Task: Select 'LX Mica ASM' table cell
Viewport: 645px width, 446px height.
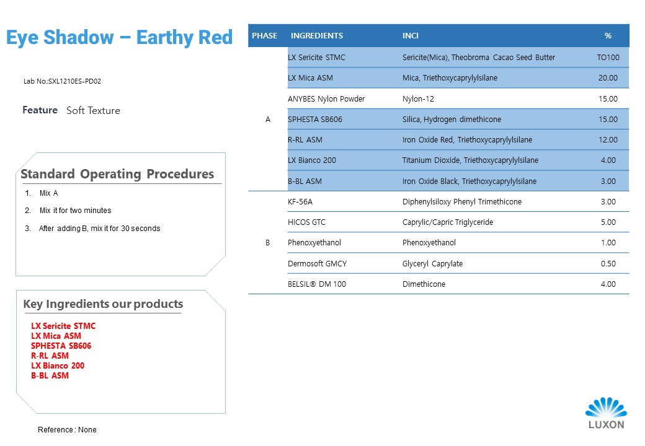Action: (x=310, y=78)
